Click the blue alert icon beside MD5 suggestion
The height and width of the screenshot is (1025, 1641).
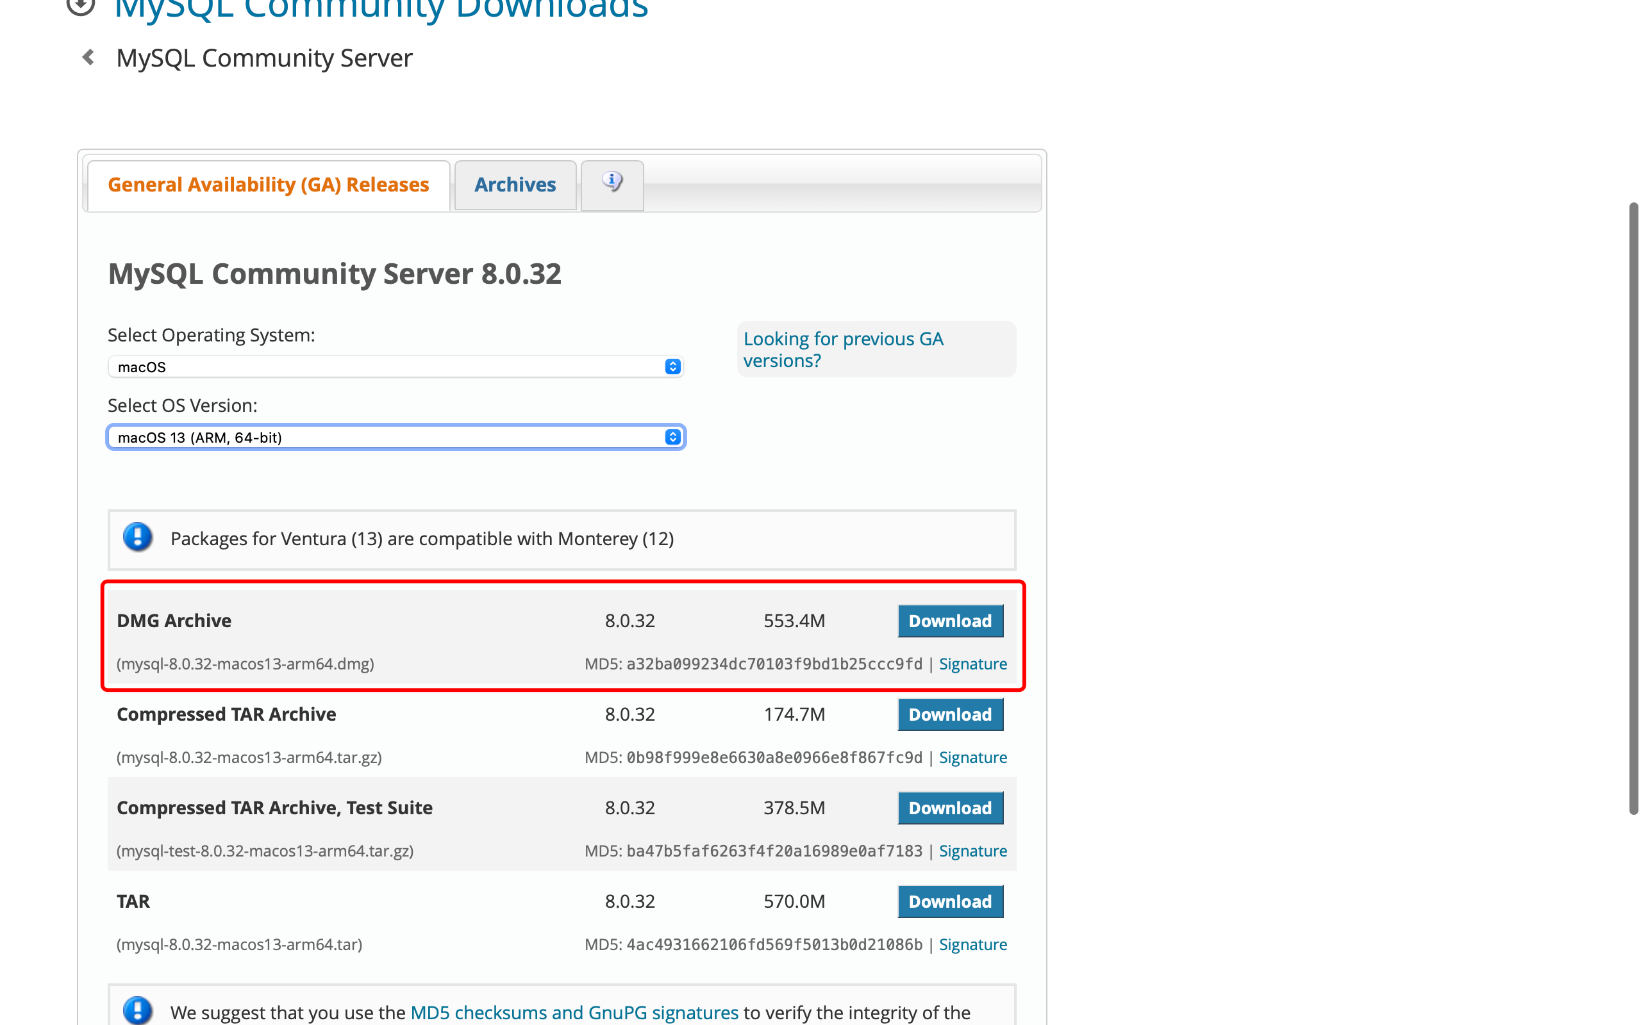138,1010
